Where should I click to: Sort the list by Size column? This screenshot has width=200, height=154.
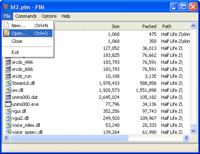(103, 26)
